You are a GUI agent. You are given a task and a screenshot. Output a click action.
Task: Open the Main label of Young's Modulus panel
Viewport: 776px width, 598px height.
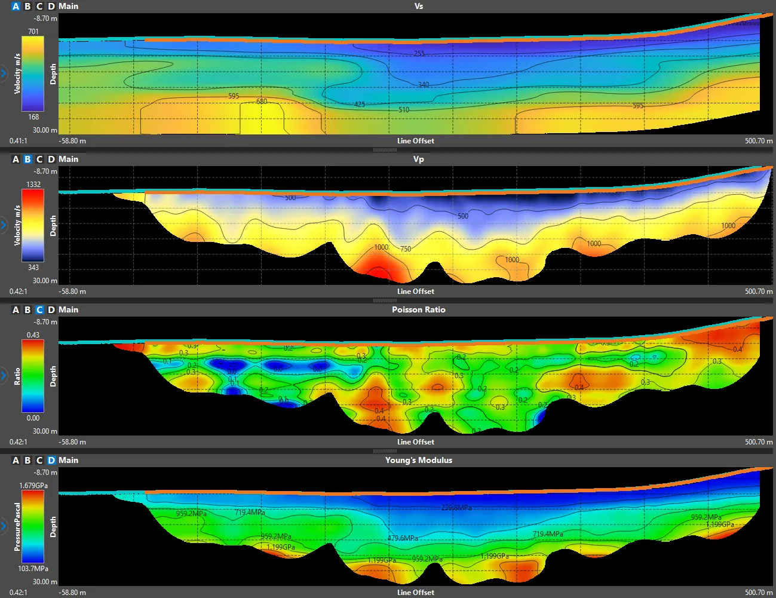(x=69, y=460)
